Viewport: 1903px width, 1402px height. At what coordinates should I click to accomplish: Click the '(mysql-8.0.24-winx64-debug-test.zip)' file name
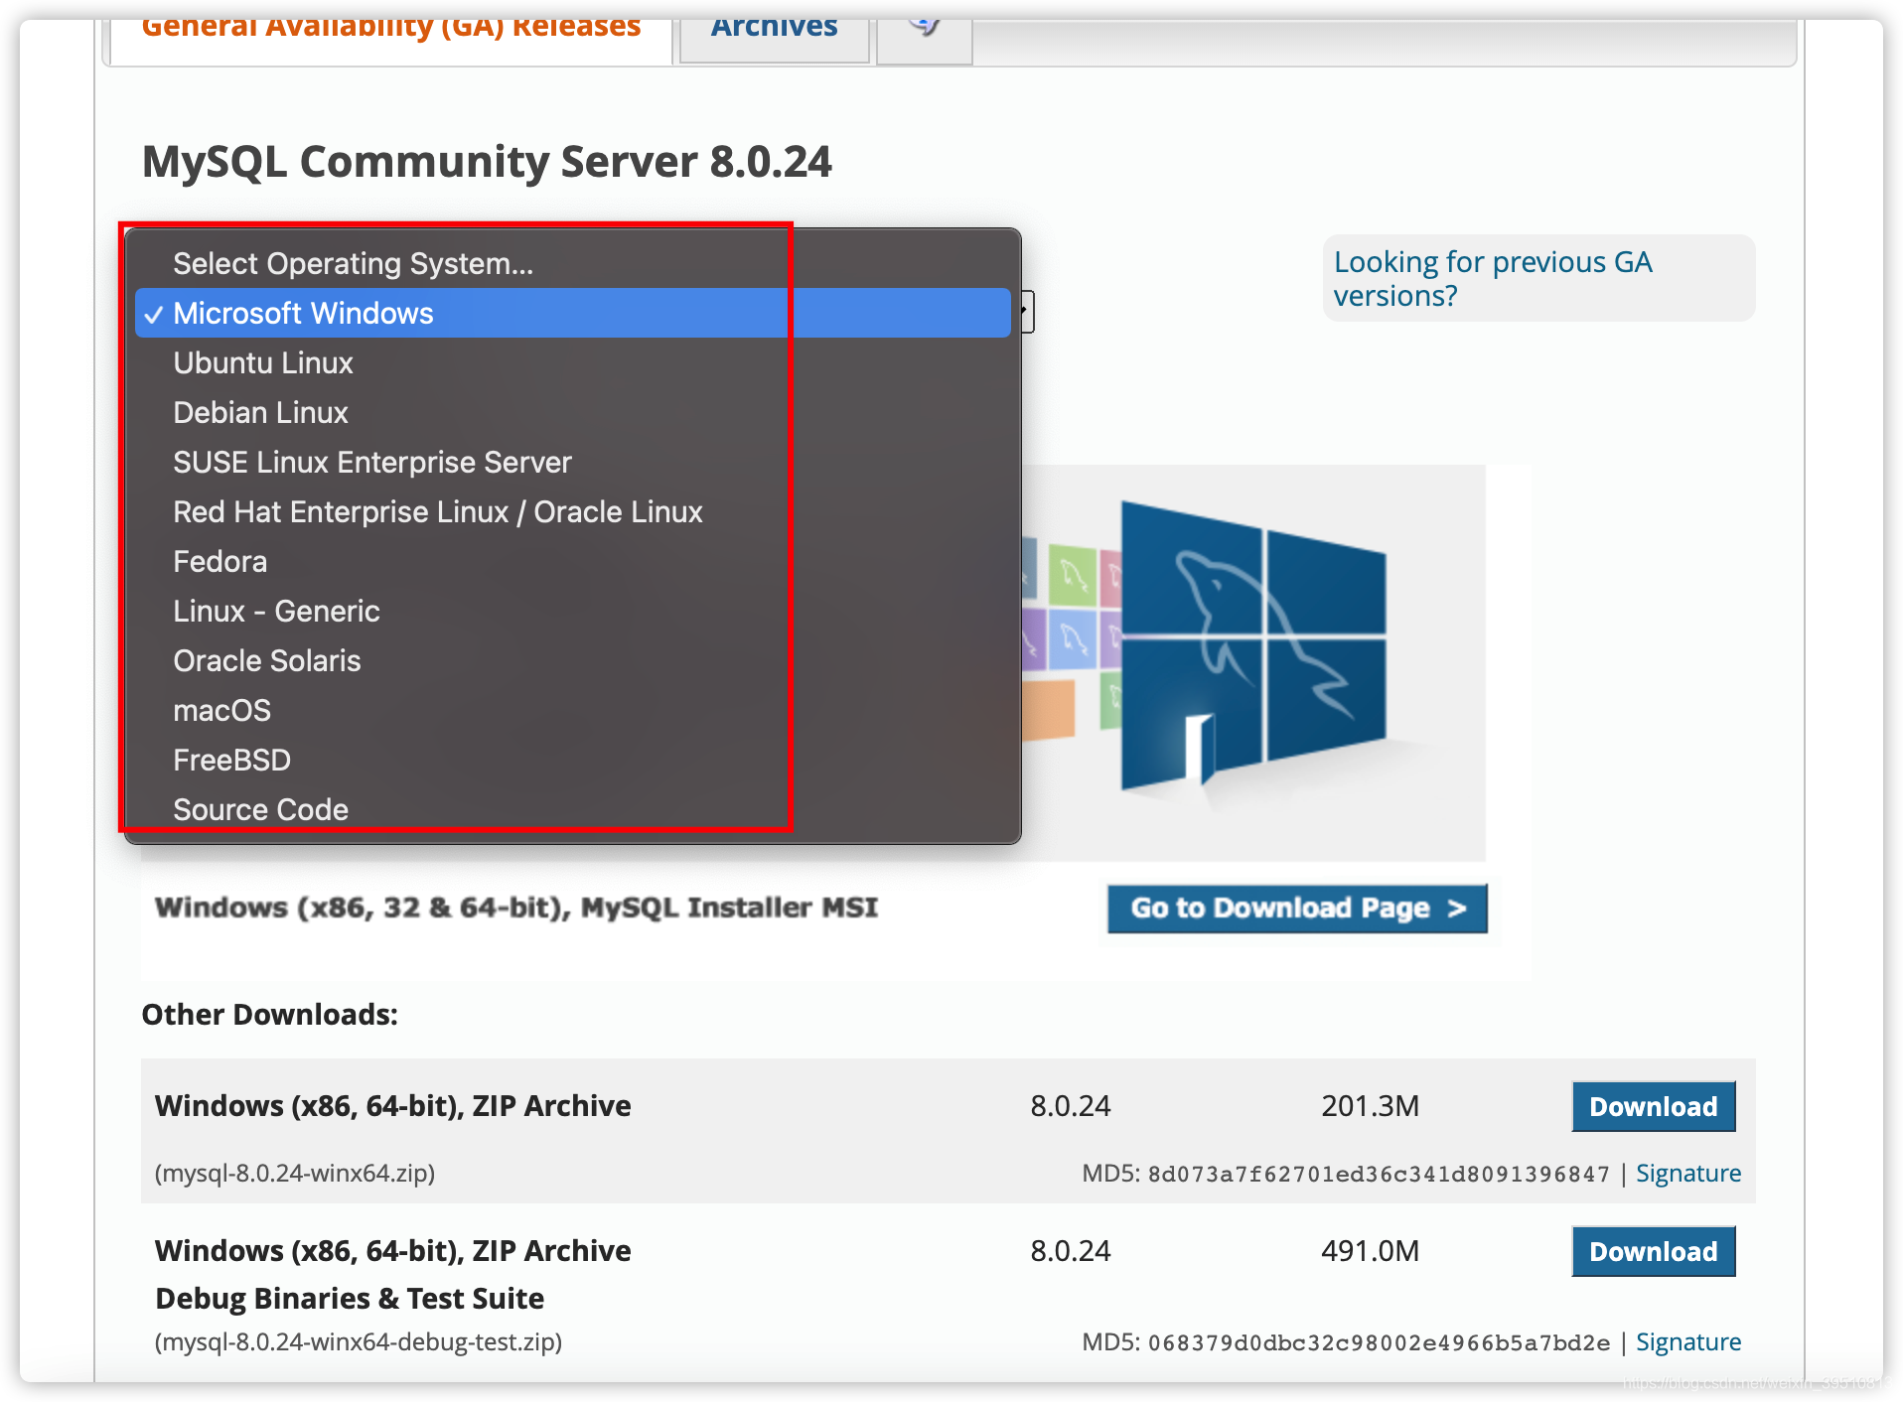359,1342
